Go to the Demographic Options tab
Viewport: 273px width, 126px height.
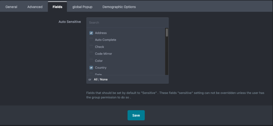pyautogui.click(x=119, y=7)
